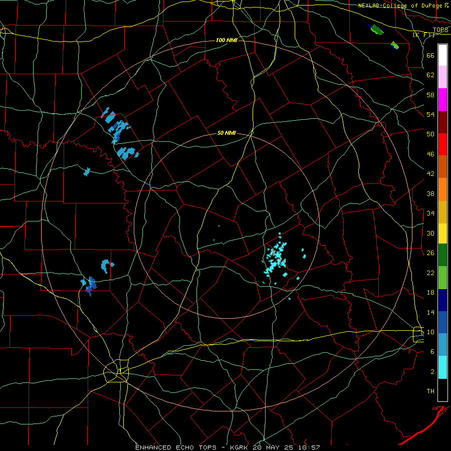Click the '42' legend value
Screen dimensions: 451x451
pos(430,174)
